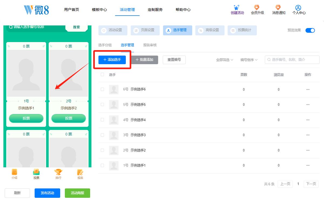Tick checkbox for 示例选手2

[102, 150]
